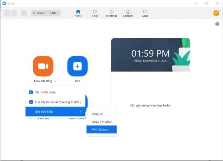Go forward using the right arrow button

click(x=14, y=13)
